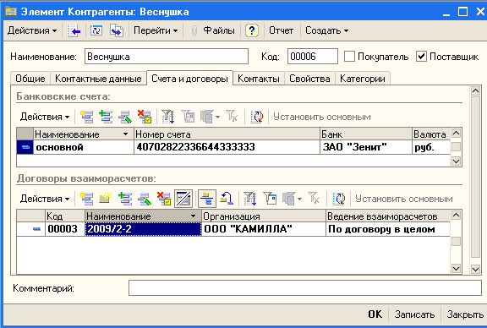This screenshot has width=487, height=328.
Task: Move contract to another group icon
Action: click(x=227, y=199)
